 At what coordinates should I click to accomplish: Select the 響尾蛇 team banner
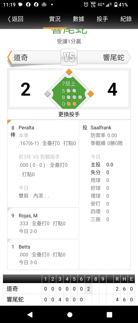coord(104,57)
